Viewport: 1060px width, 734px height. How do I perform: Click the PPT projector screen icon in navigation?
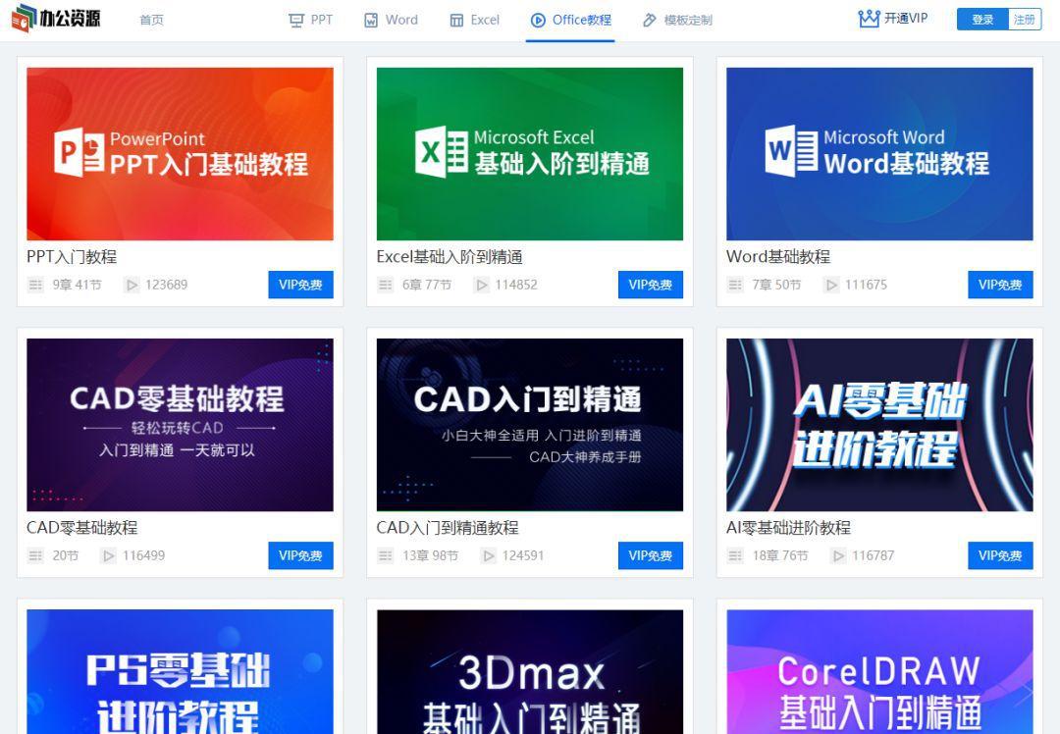click(x=296, y=21)
